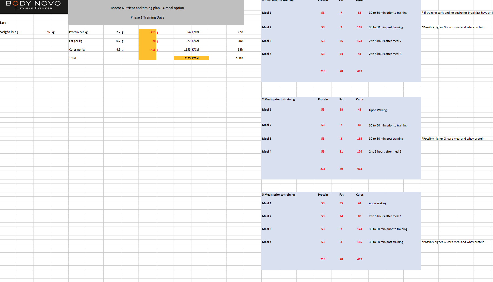
Task: Click the protein multiplier cell '2.2'
Action: pos(118,32)
